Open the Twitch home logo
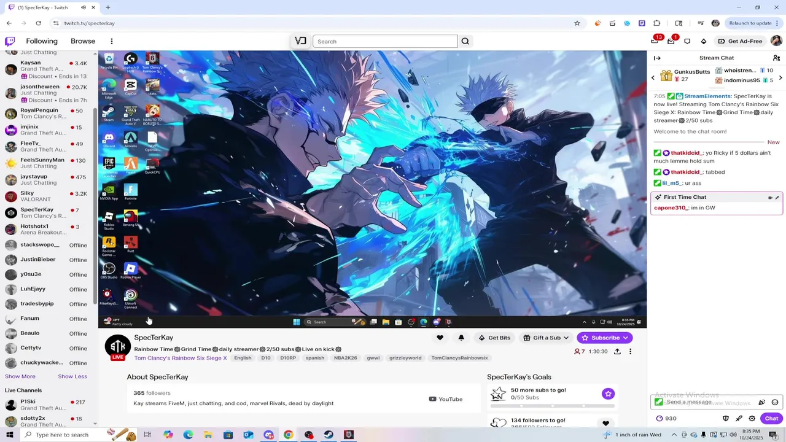786x442 pixels. (10, 41)
